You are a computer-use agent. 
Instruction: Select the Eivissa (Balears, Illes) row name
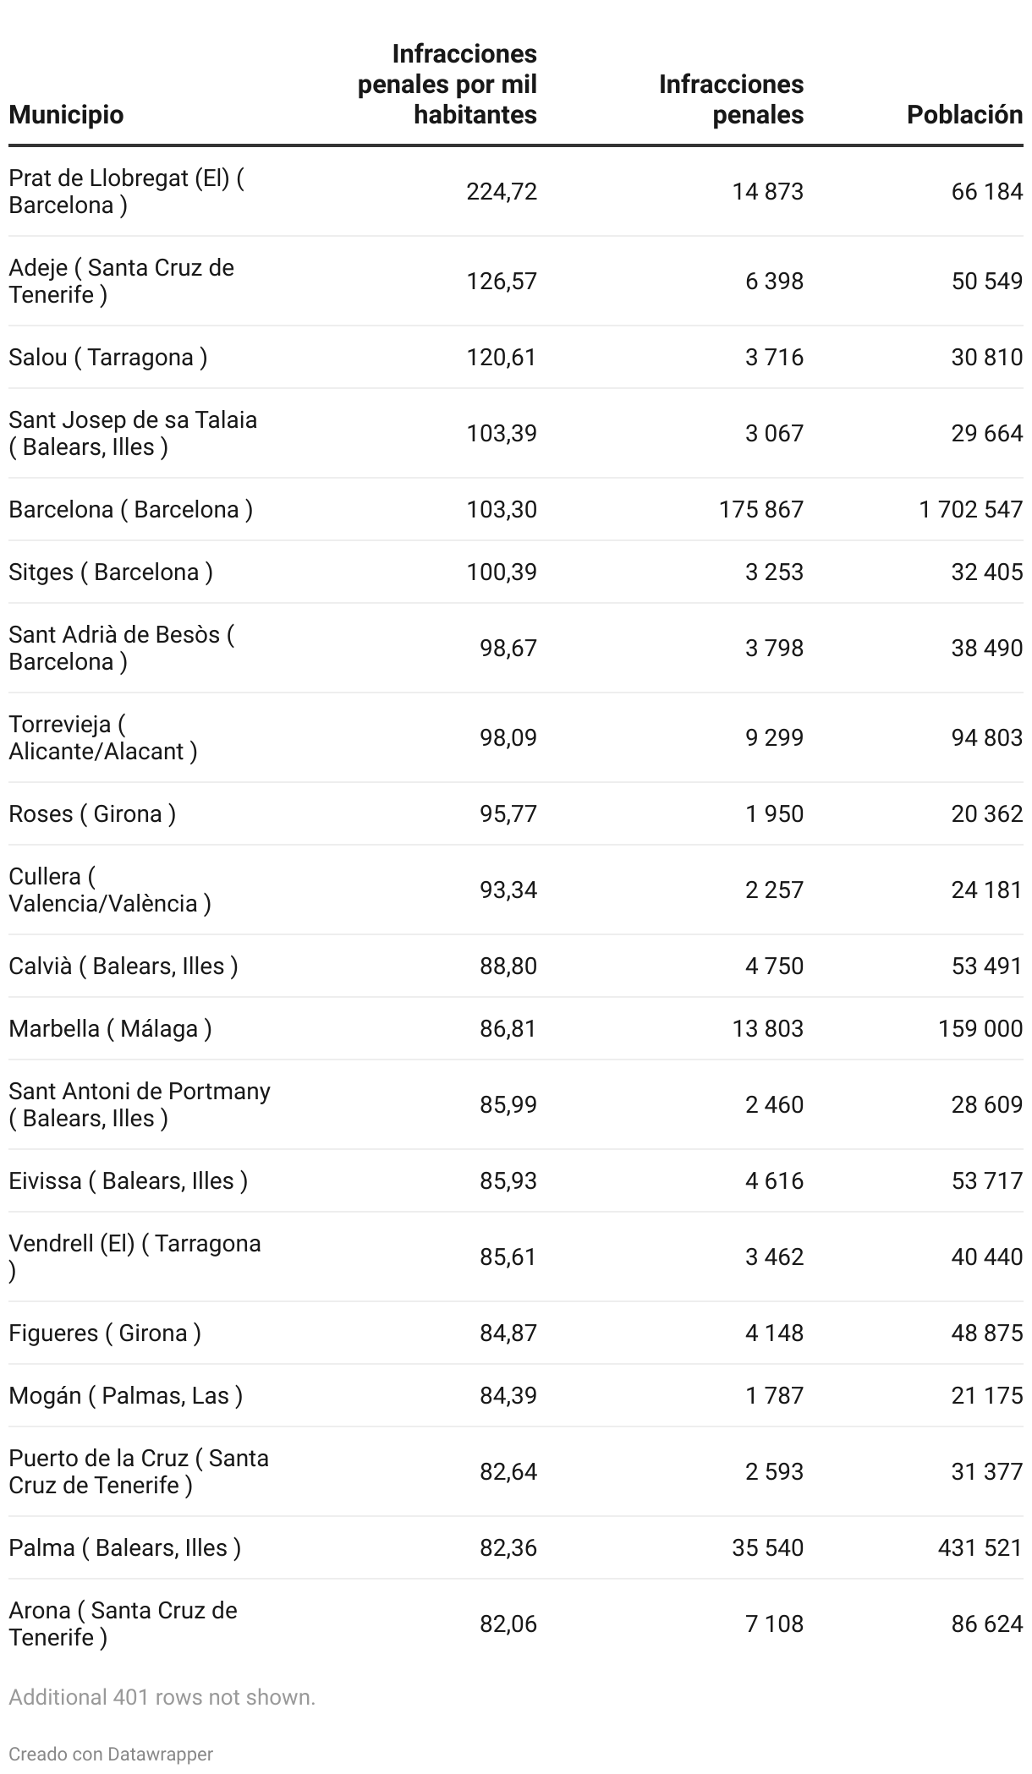128,1181
